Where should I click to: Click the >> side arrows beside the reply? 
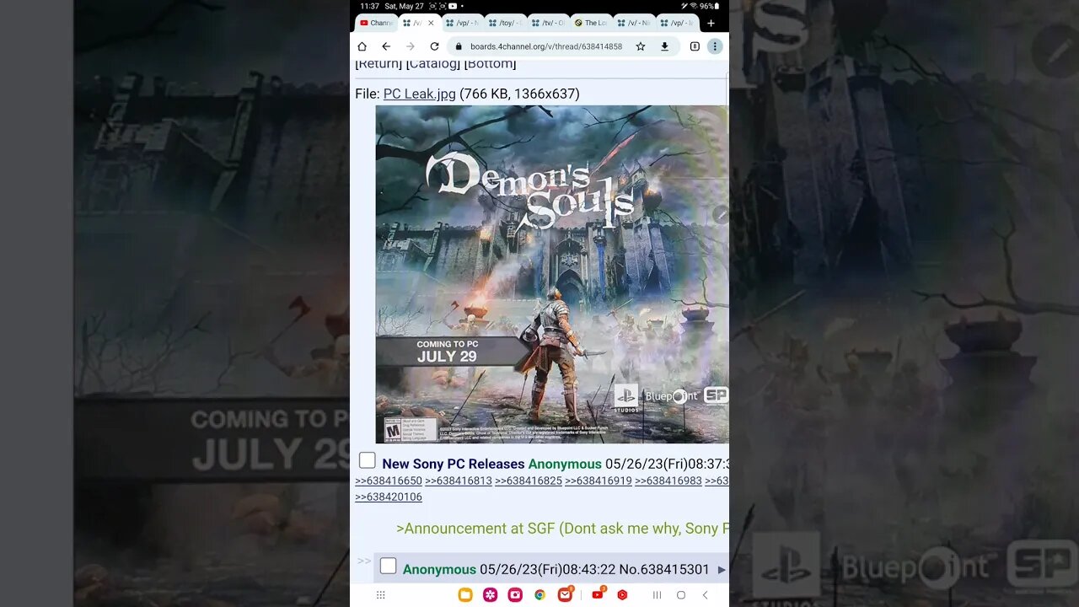pyautogui.click(x=363, y=561)
